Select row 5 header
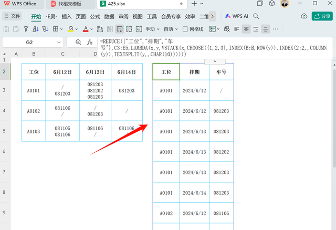 coord(4,131)
